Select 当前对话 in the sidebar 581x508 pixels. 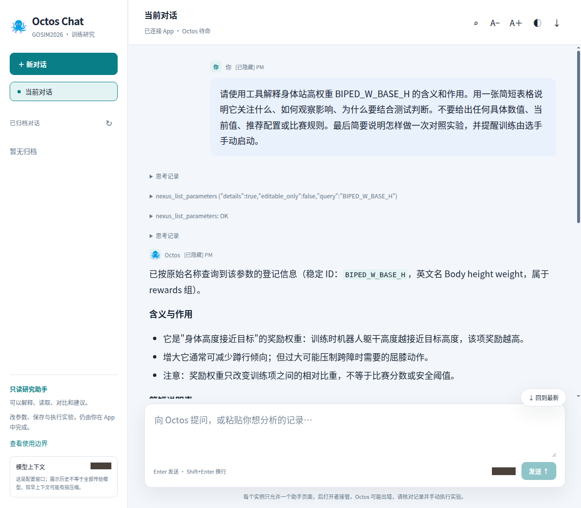pyautogui.click(x=63, y=91)
